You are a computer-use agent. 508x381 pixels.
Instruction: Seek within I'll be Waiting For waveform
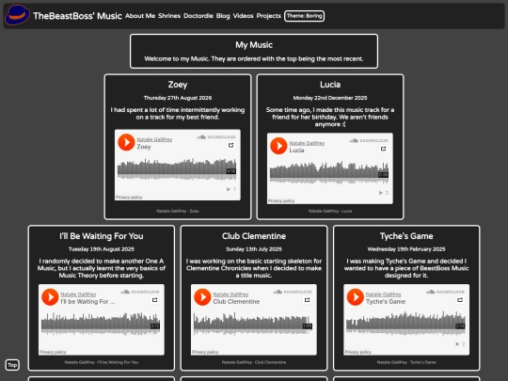point(101,324)
